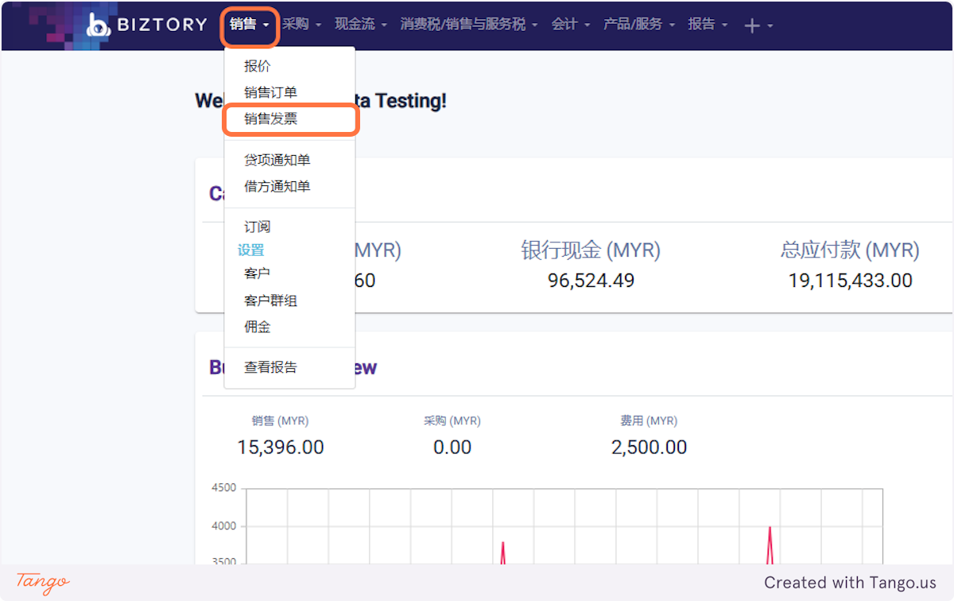Open the plus quick-add menu
954x601 pixels.
coord(758,25)
